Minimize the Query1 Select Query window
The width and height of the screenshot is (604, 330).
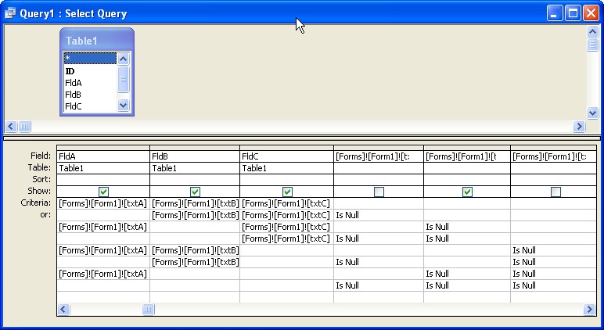coord(554,13)
